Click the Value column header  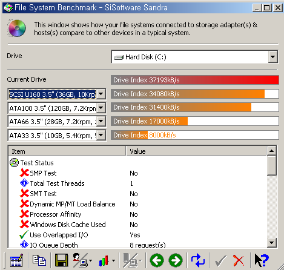pyautogui.click(x=196, y=151)
